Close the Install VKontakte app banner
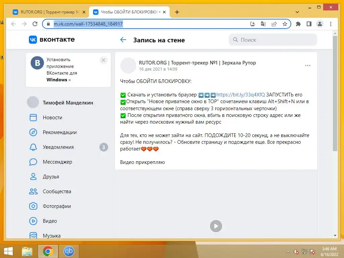 click(103, 60)
